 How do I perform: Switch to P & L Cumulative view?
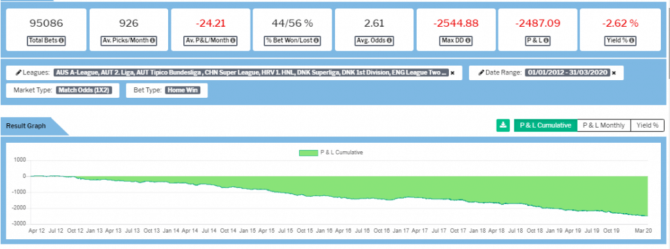tap(545, 125)
